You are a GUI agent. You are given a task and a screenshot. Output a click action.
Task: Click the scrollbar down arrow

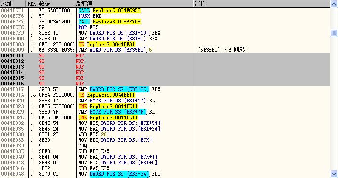click(334, 174)
